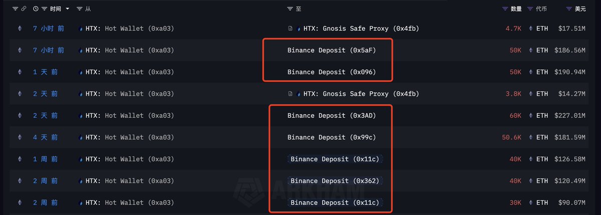Click the ETH token icon in the $190.94M row
This screenshot has height=215, width=601.
coord(530,72)
